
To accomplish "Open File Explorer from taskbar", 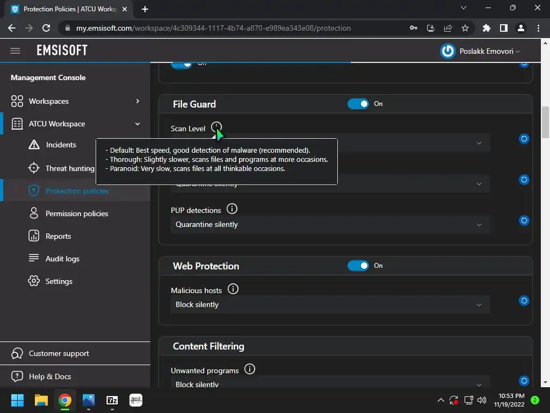I will pyautogui.click(x=41, y=400).
